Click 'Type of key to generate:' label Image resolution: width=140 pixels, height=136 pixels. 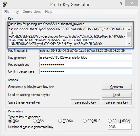pos(25,117)
